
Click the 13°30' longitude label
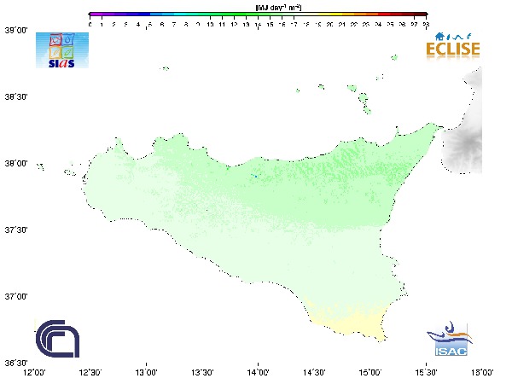[202, 373]
